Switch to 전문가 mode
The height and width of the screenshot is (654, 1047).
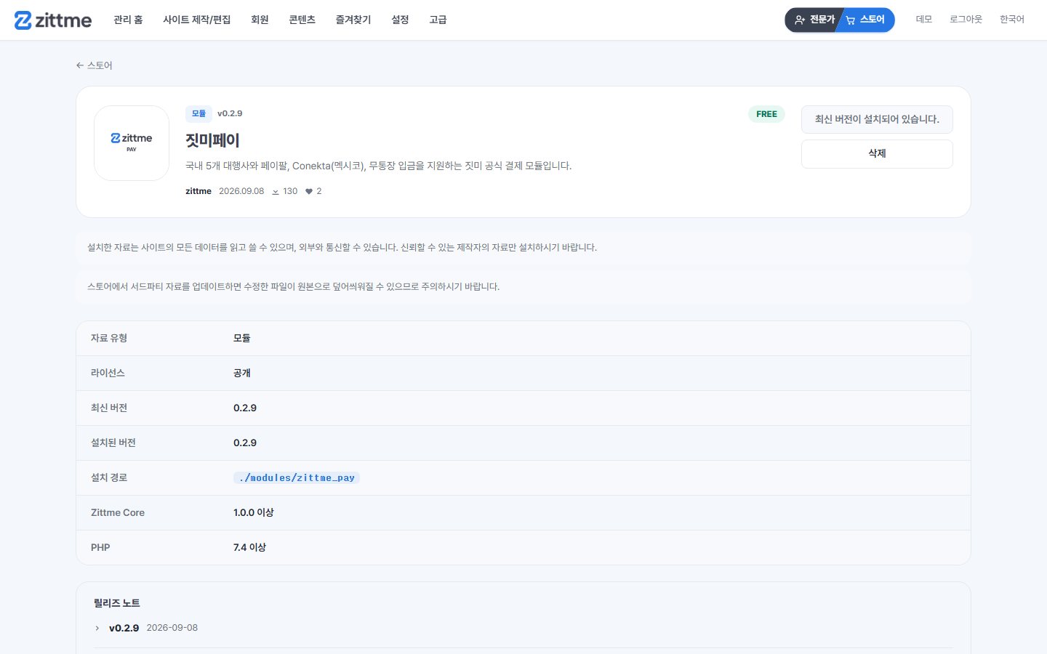[x=814, y=20]
